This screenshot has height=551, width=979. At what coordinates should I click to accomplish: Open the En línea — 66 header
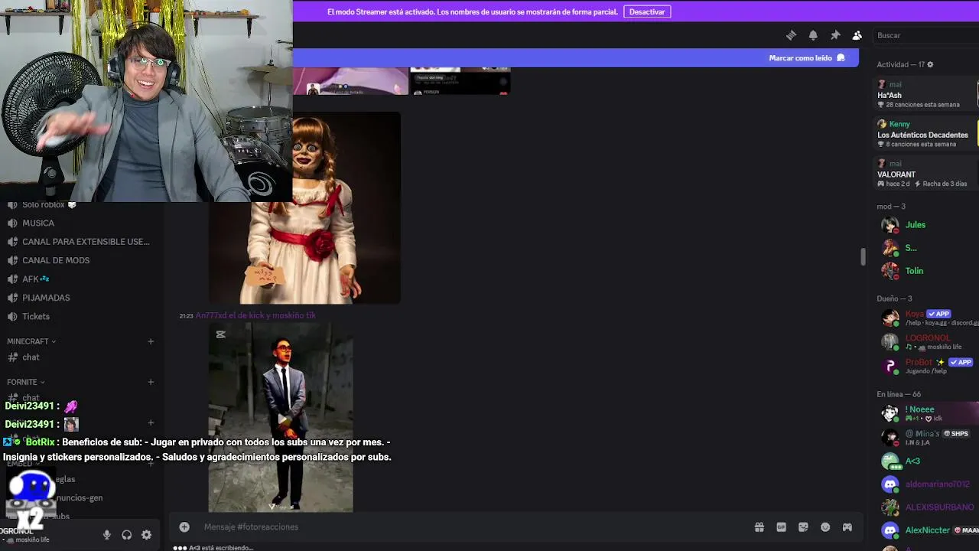tap(899, 394)
